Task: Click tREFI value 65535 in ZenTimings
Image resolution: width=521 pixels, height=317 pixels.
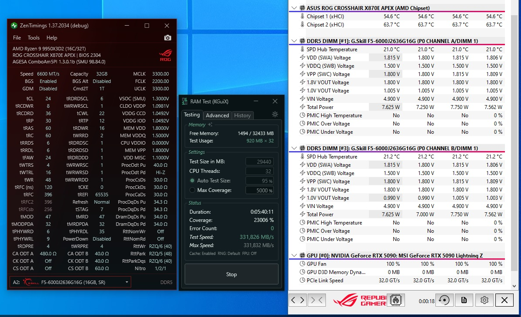Action: click(102, 195)
